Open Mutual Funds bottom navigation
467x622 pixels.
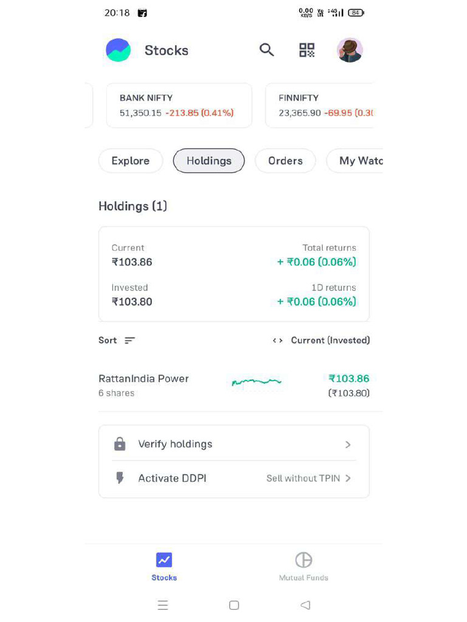click(x=303, y=566)
